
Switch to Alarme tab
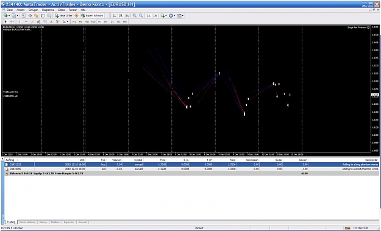[43, 222]
